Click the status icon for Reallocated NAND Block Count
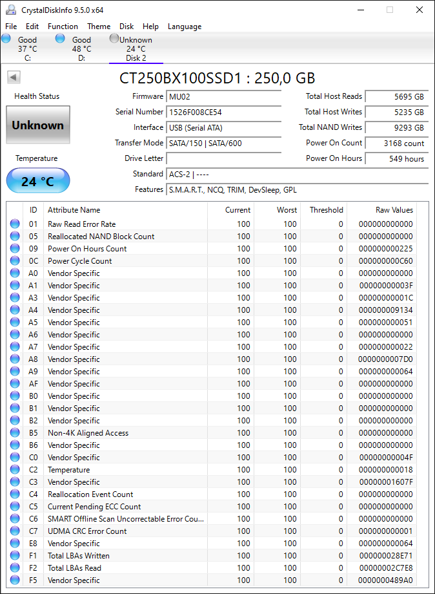 click(15, 236)
